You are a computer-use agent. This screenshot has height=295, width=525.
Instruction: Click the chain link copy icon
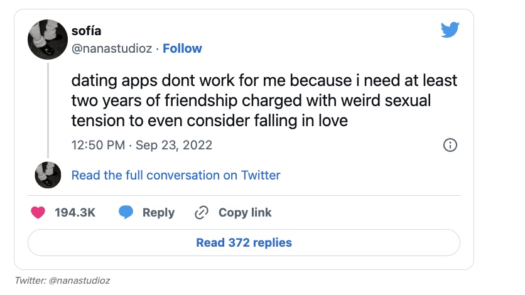[202, 213]
